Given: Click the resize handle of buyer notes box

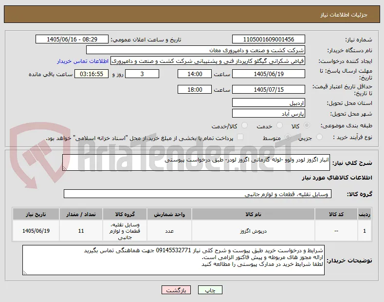Looking at the screenshot, I should click(x=25, y=273).
